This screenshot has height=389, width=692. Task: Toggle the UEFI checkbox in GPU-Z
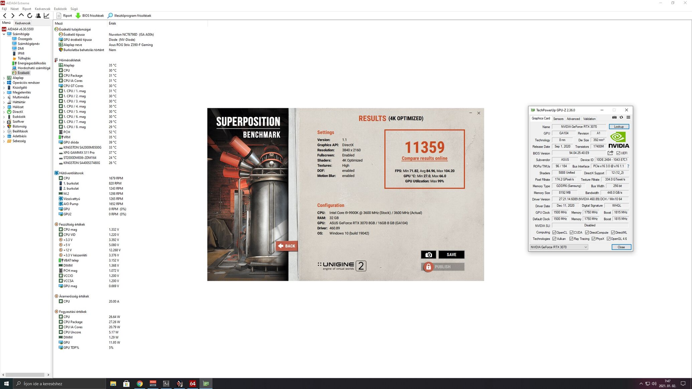[618, 153]
